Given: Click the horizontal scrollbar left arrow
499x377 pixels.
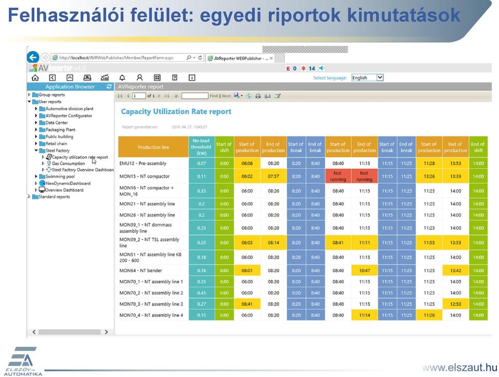Looking at the screenshot, I should coord(34,332).
